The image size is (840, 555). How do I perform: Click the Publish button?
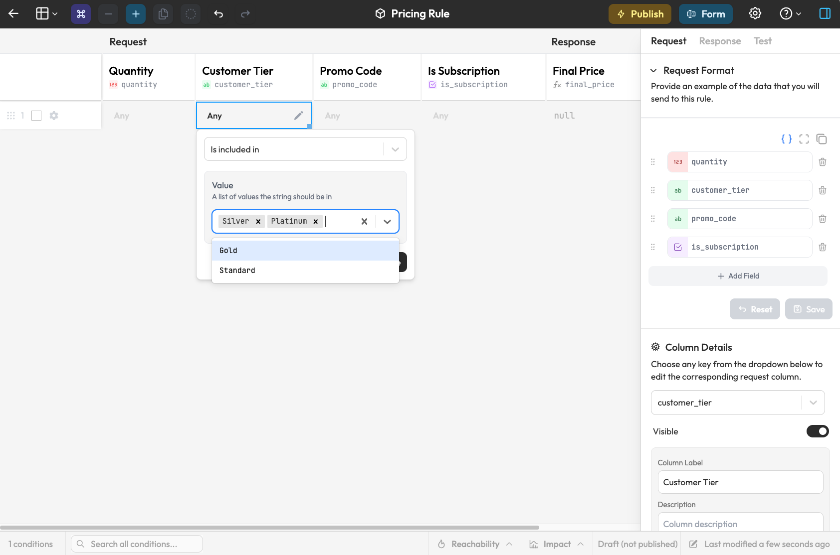(639, 14)
